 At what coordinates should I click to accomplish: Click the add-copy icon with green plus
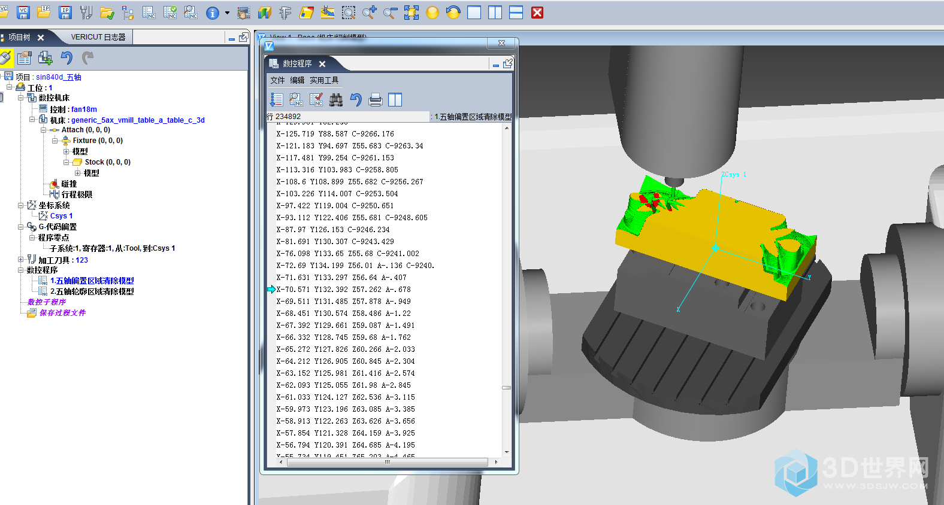point(45,57)
